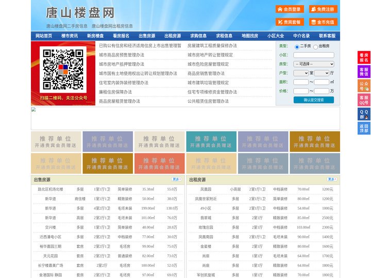Click the maximum 面积 input field
This screenshot has height=278, width=371.
322,82
